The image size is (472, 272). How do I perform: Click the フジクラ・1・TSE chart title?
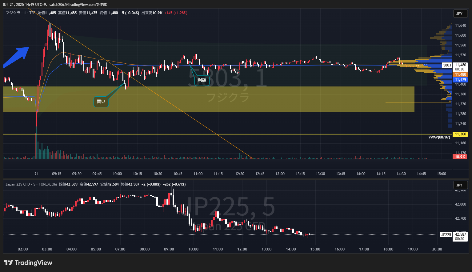pos(20,13)
